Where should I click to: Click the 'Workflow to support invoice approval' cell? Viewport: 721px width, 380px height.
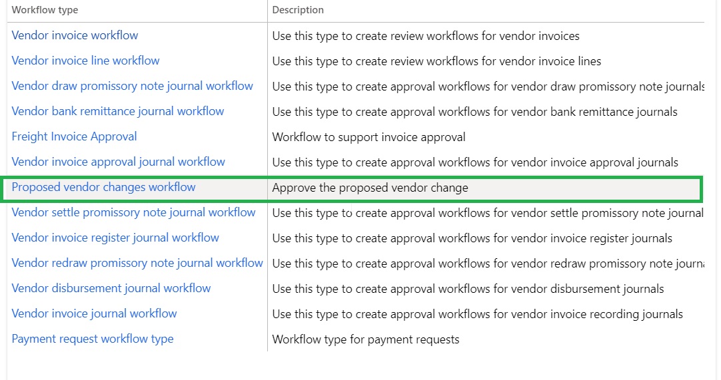[x=368, y=137]
